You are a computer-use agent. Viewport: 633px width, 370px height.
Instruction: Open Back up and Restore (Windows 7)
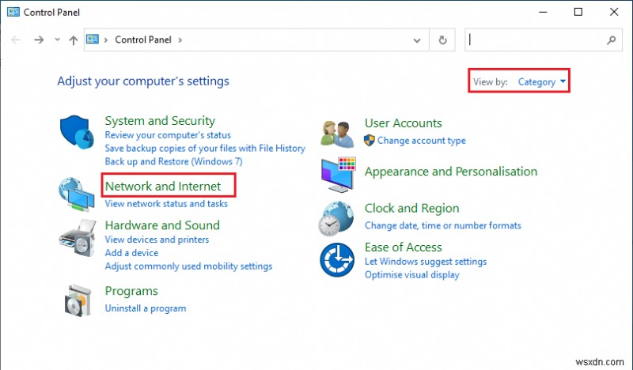coord(173,161)
